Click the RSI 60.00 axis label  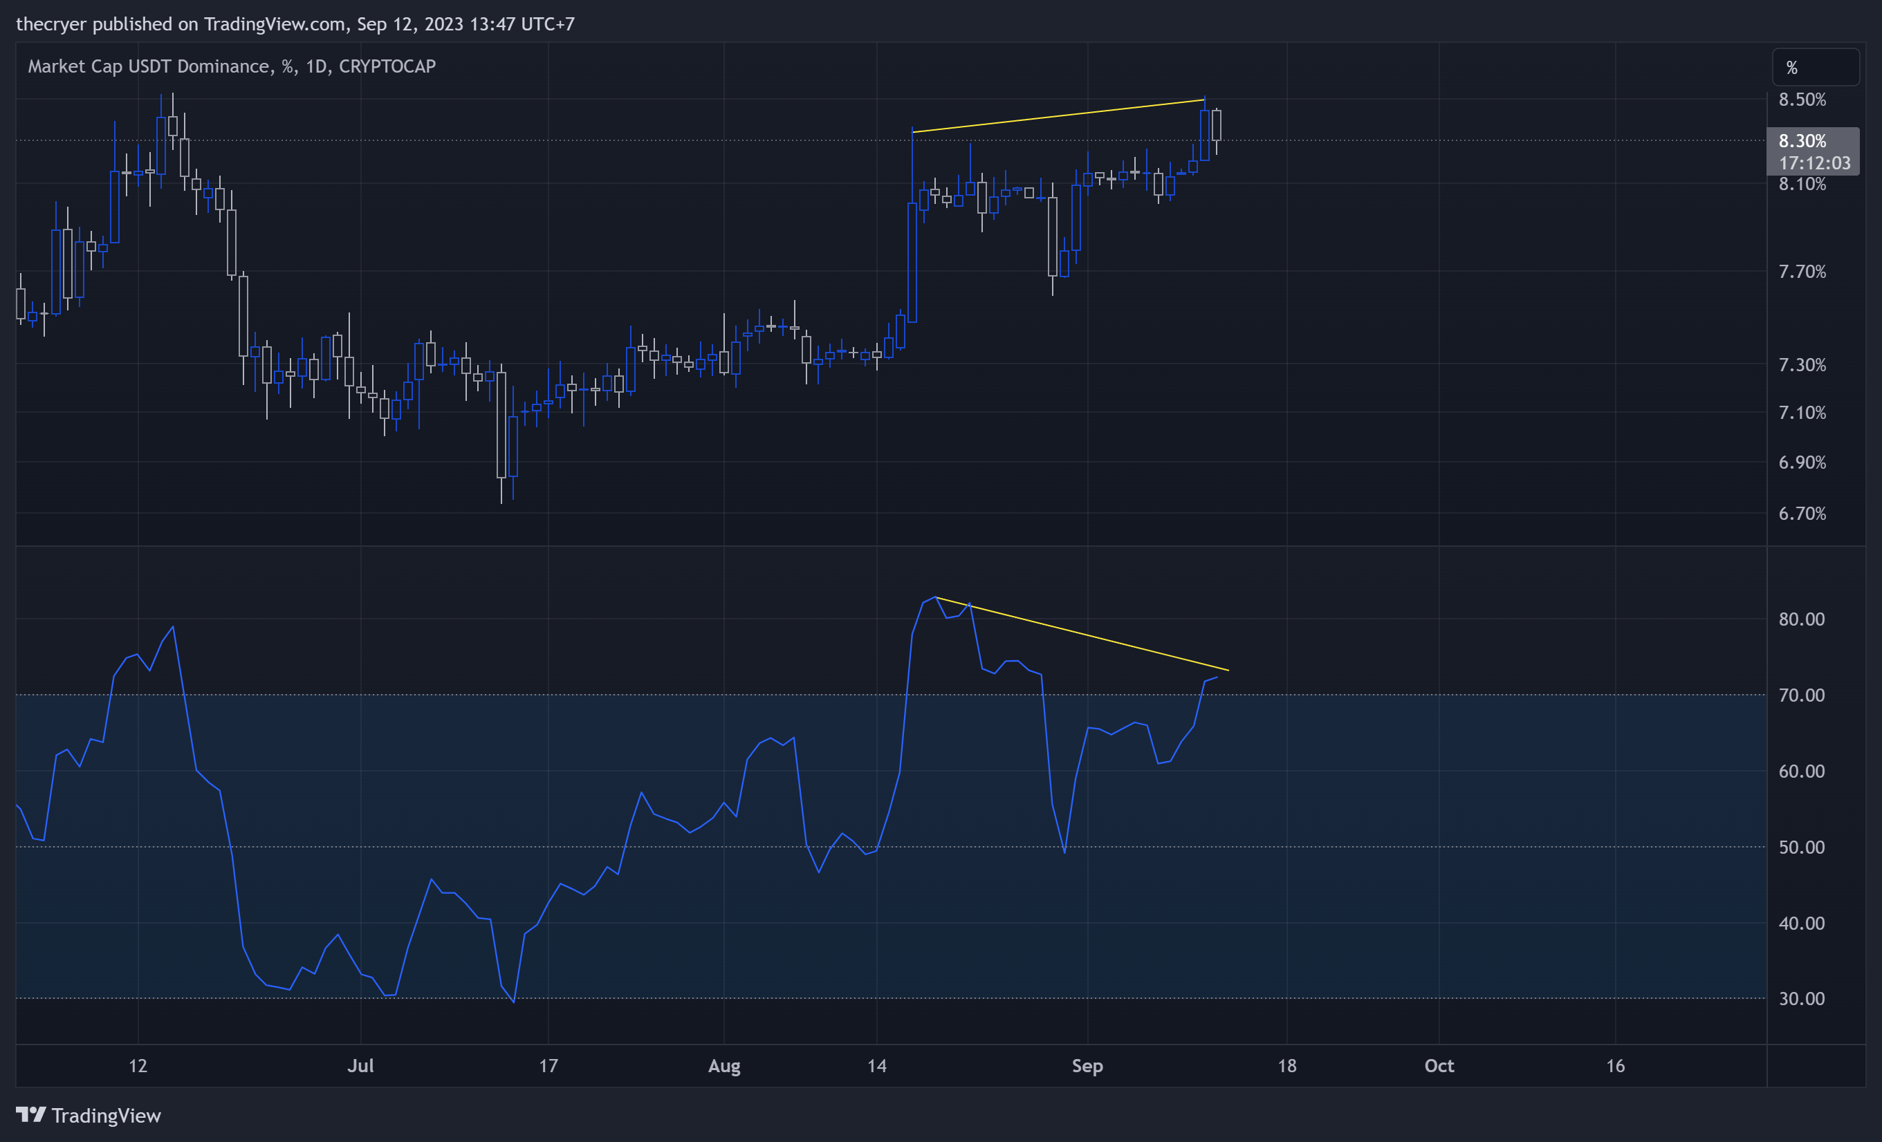[1801, 771]
